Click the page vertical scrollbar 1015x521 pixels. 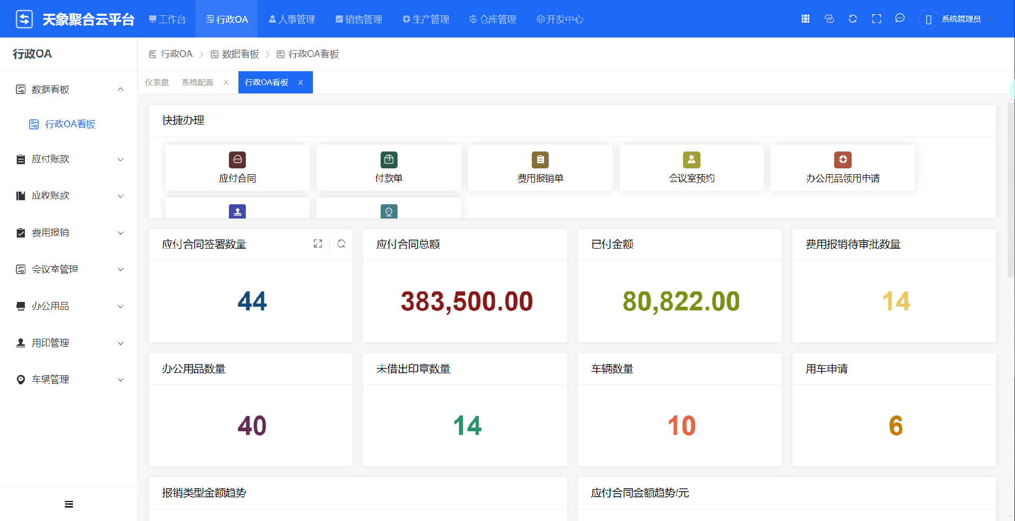point(1011,190)
